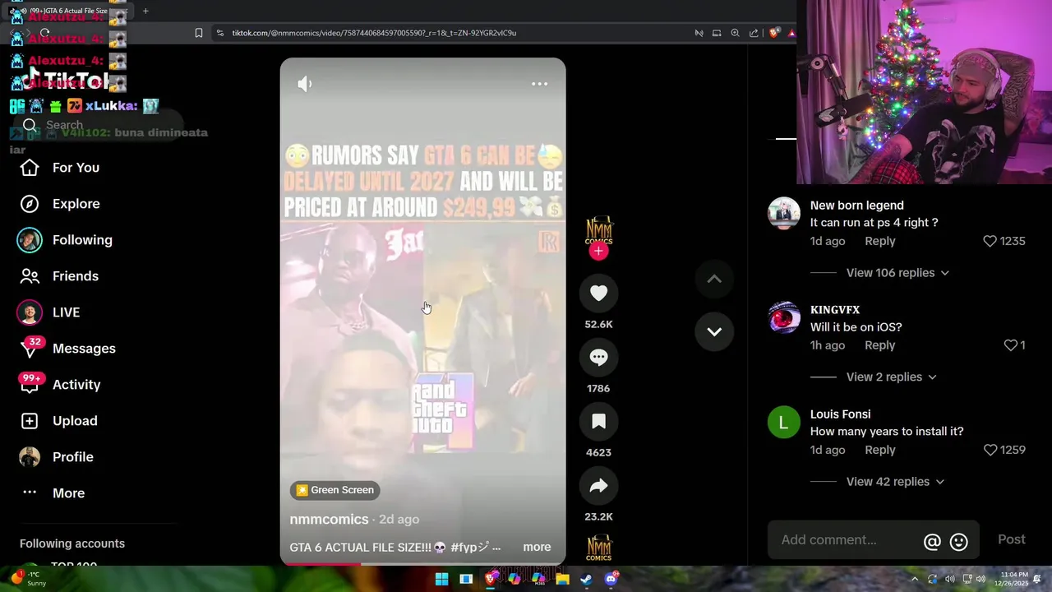Open the LIVE section
1052x592 pixels.
click(66, 312)
